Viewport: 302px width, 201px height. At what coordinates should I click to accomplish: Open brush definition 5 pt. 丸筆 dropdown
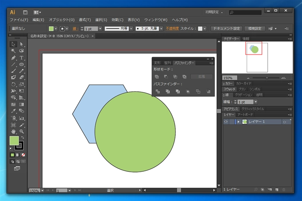click(x=161, y=29)
